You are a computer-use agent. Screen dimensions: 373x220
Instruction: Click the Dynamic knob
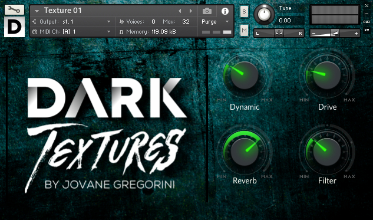point(245,75)
